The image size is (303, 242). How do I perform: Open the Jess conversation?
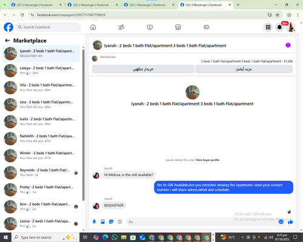point(41,105)
